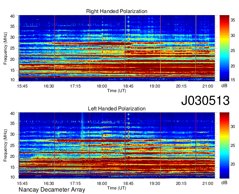Click '20:15' on the top time axis

[x=181, y=86]
